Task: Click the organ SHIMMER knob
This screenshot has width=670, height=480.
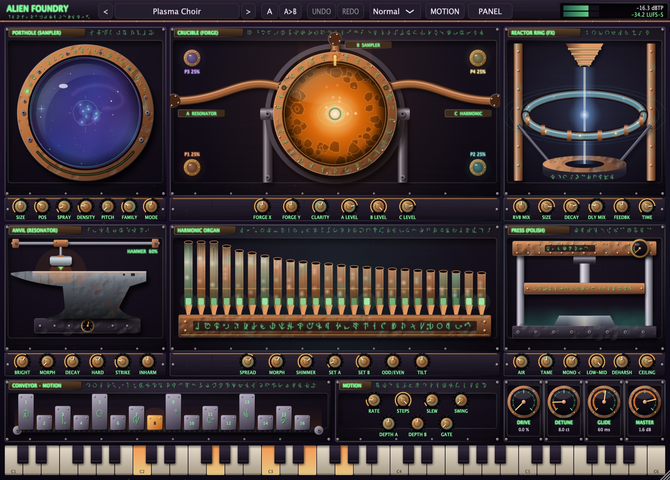Action: click(x=305, y=362)
